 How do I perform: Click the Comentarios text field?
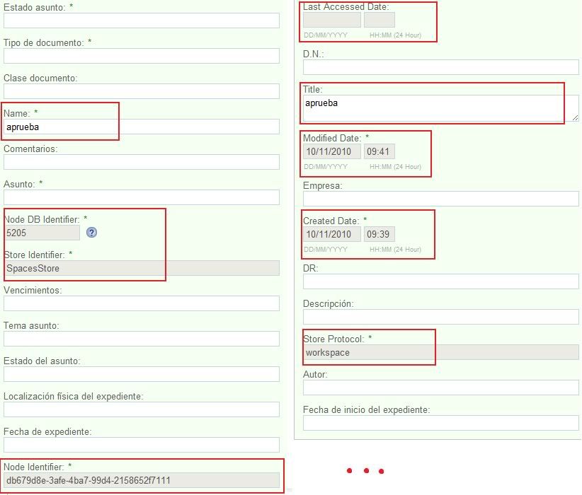(142, 162)
